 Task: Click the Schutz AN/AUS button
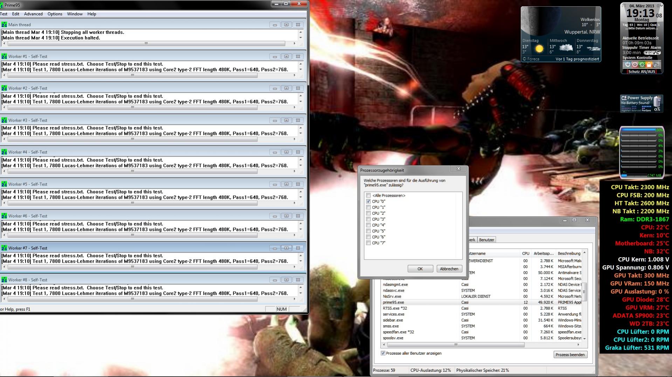pos(642,72)
